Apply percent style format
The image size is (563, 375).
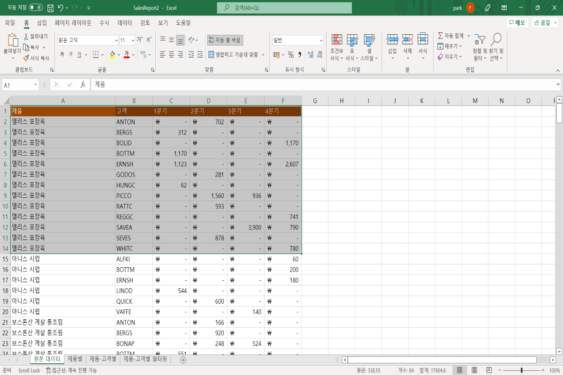[x=291, y=55]
